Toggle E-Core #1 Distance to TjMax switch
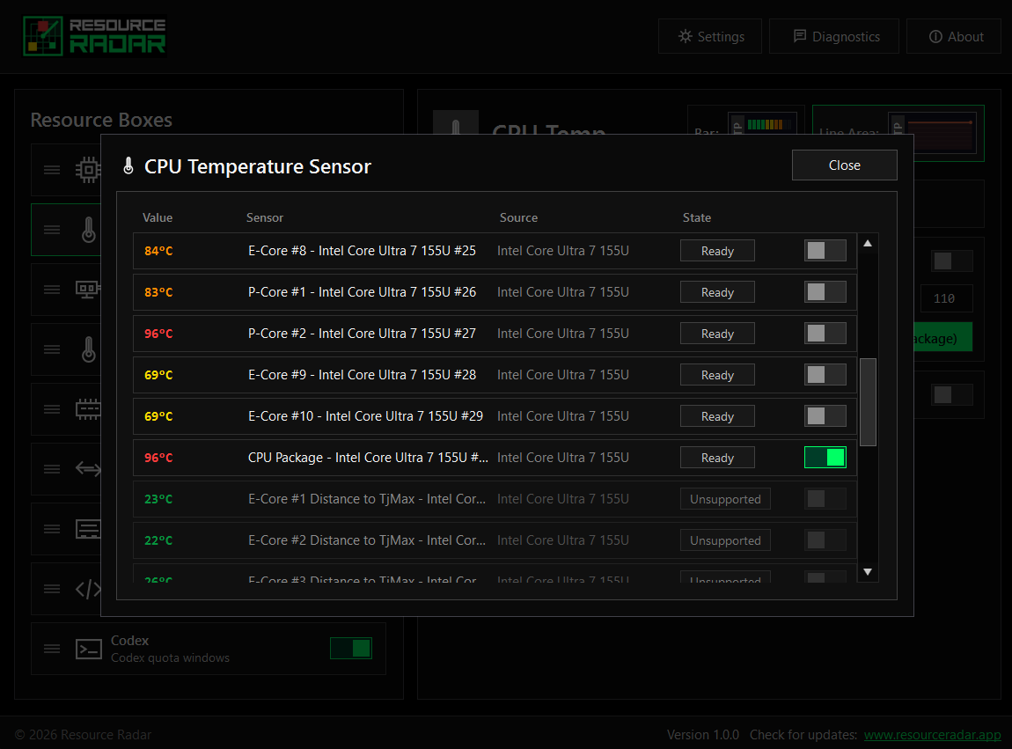 [825, 498]
